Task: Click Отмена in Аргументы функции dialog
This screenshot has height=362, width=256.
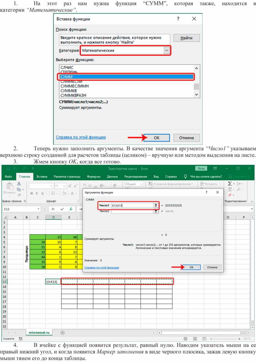Action: [212, 267]
